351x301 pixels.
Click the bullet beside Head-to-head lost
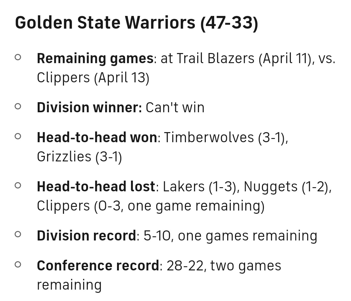[18, 185]
